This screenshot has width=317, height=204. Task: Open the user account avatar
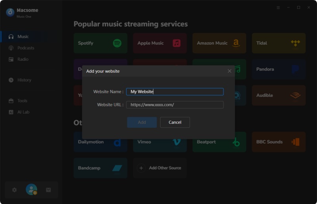pyautogui.click(x=31, y=189)
